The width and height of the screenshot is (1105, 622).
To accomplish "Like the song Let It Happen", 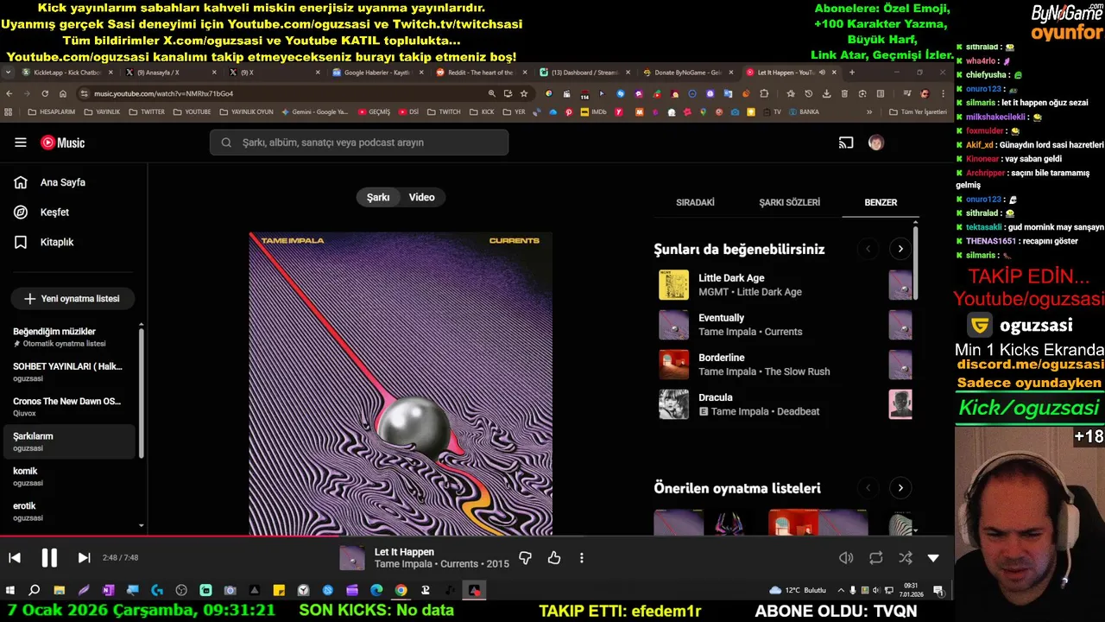I will pyautogui.click(x=554, y=558).
